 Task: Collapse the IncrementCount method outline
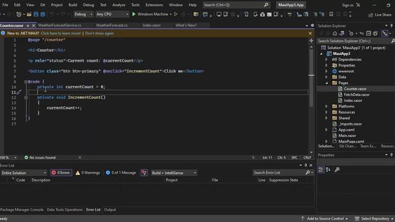[26, 97]
